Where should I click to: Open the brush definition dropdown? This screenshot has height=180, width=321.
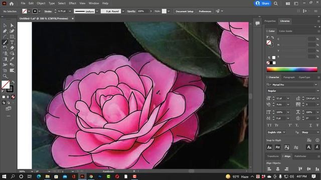123,11
